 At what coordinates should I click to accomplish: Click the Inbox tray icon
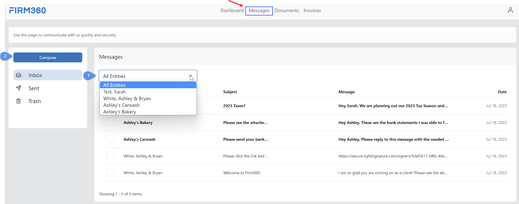pyautogui.click(x=19, y=75)
